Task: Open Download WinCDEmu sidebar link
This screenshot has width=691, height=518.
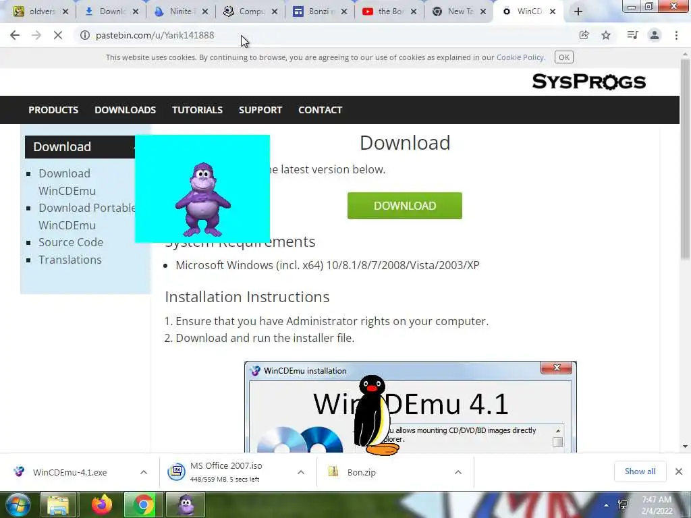Action: click(x=67, y=182)
